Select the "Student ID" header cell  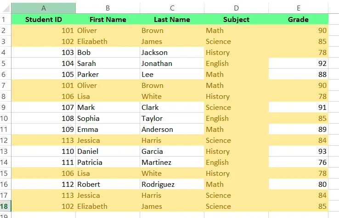[x=44, y=20]
